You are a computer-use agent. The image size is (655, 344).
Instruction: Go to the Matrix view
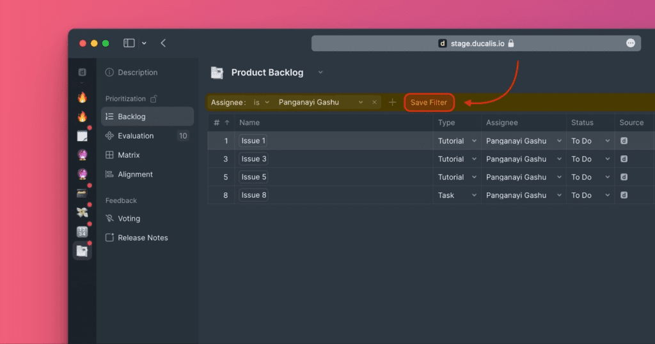tap(129, 155)
